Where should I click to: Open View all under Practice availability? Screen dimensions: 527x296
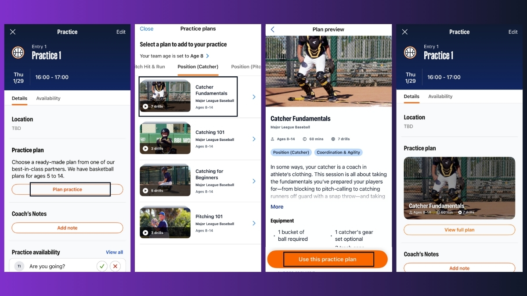[x=115, y=252]
